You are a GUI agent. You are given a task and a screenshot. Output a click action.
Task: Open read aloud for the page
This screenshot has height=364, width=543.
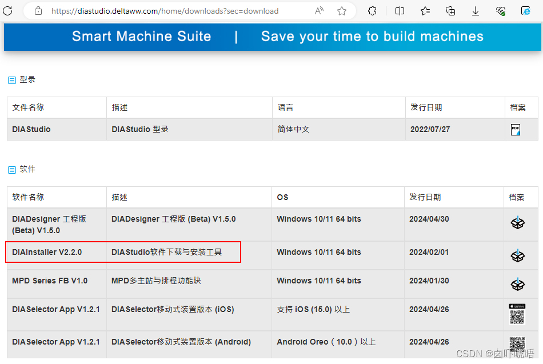[x=319, y=10]
